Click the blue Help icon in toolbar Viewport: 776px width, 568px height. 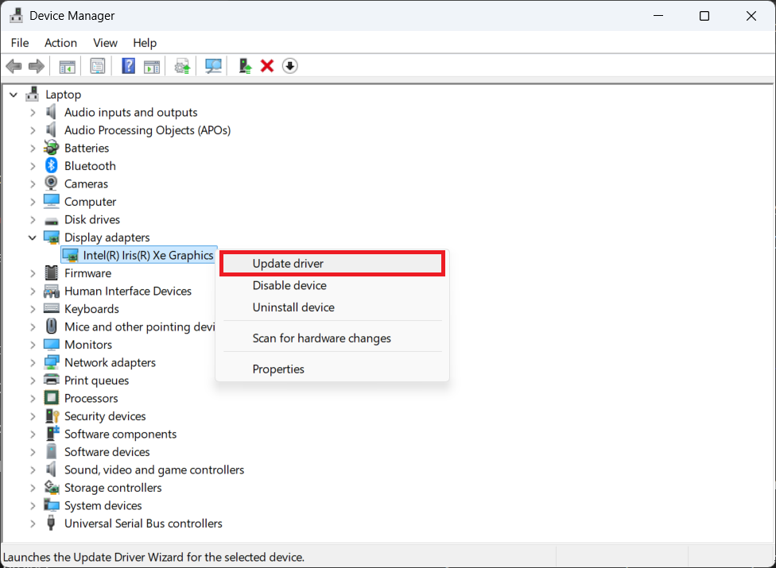pyautogui.click(x=128, y=66)
